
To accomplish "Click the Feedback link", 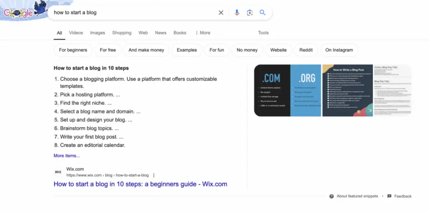I will click(x=403, y=196).
